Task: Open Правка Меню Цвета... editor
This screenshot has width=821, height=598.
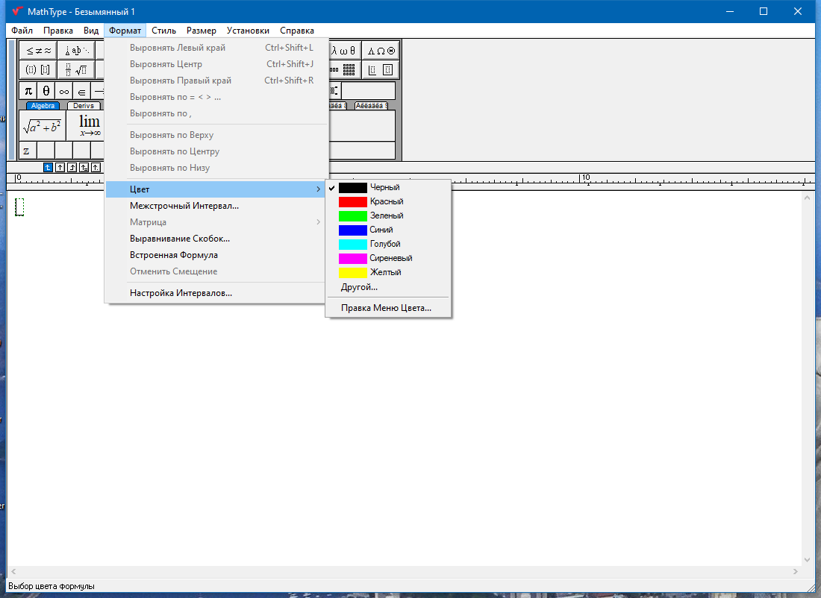Action: tap(388, 308)
